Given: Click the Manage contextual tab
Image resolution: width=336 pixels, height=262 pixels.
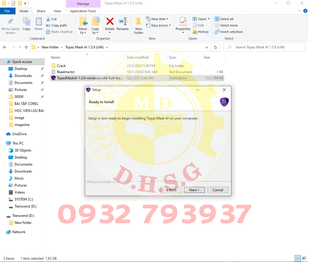Looking at the screenshot, I should click(83, 4).
